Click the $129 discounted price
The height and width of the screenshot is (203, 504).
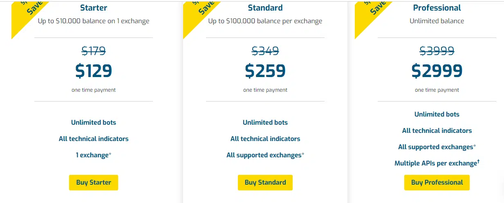point(94,71)
